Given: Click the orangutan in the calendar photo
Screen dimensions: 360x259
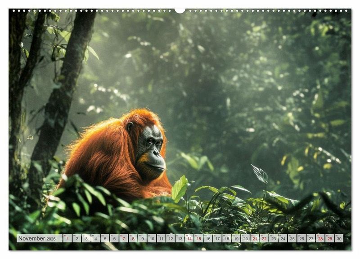Looking at the screenshot, I should coord(116,154).
